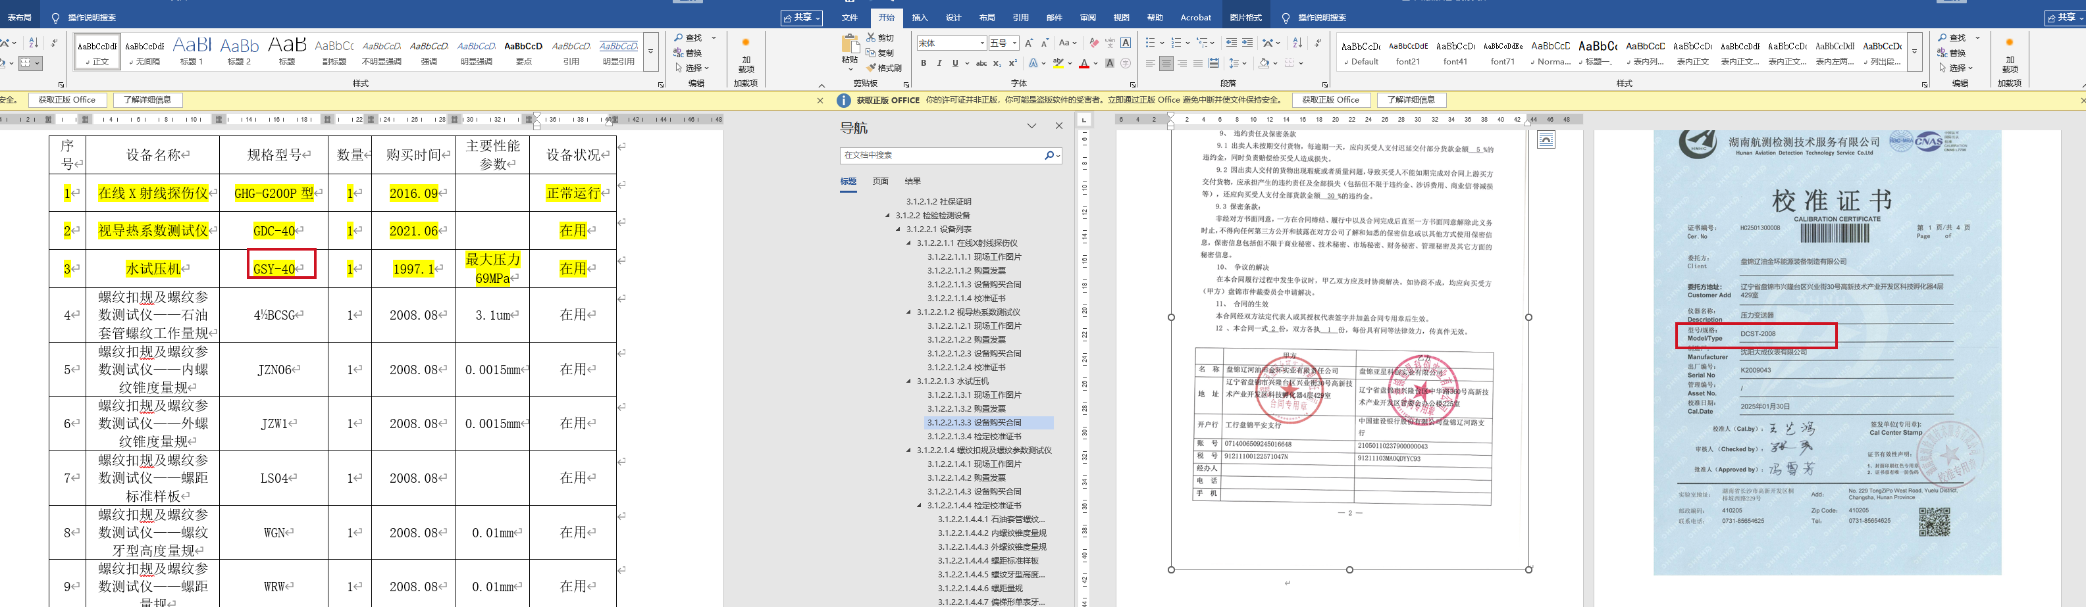This screenshot has width=2086, height=607.
Task: Click the increase indent icon
Action: tap(1247, 43)
